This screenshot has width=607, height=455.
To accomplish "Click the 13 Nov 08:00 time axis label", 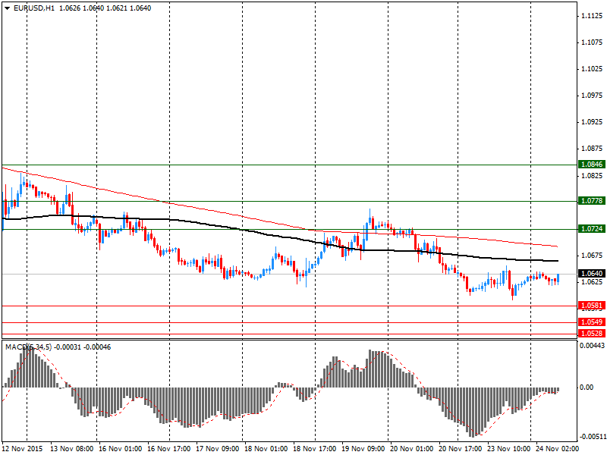I will (71, 449).
